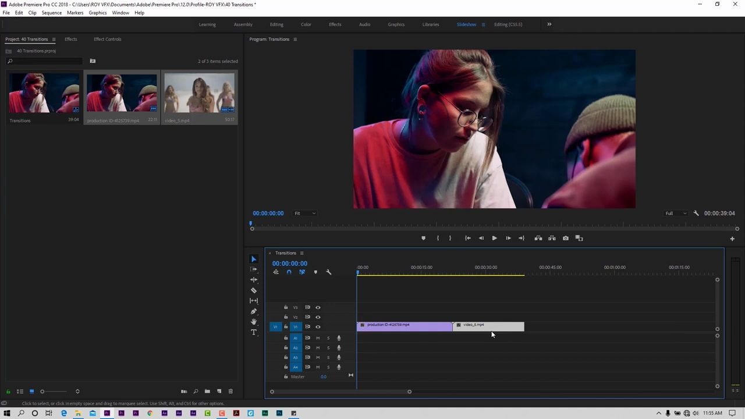Select the Track Select Forward tool
Screen dimensions: 745x419
pos(254,269)
